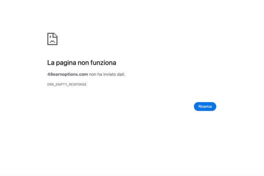This screenshot has width=264, height=176.
Task: Click the 'non ha inviato dati.' message
Action: [107, 74]
